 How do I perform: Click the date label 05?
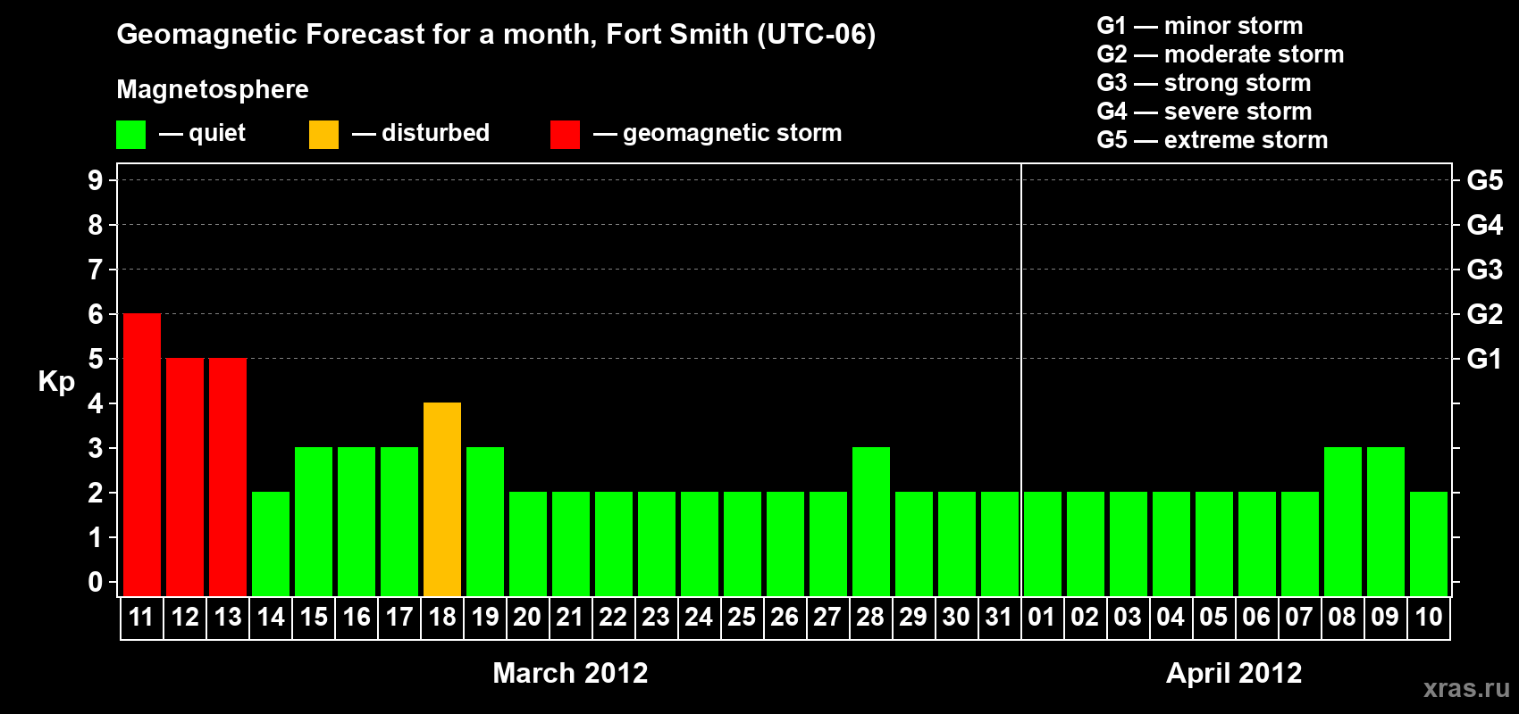click(x=1213, y=617)
